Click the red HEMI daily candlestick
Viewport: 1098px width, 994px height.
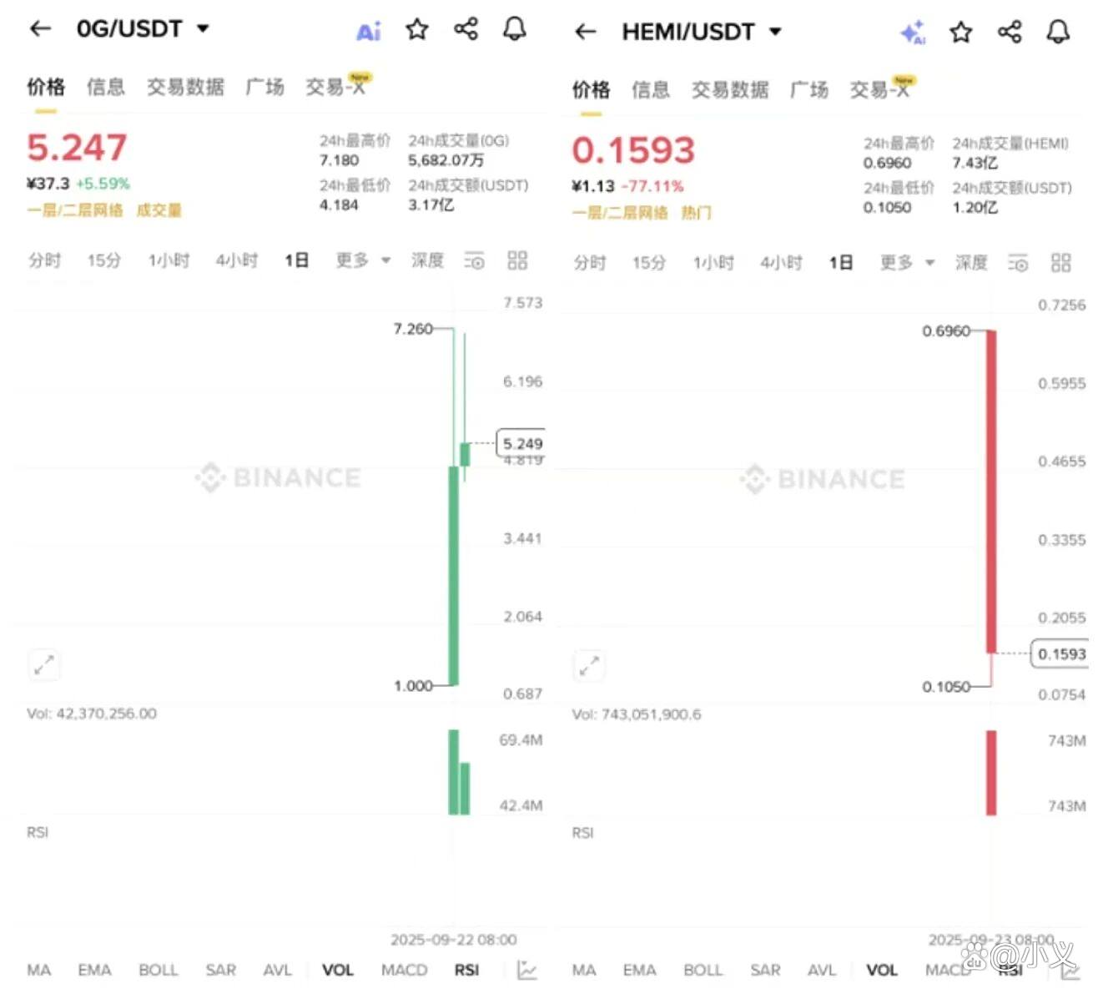pyautogui.click(x=991, y=491)
